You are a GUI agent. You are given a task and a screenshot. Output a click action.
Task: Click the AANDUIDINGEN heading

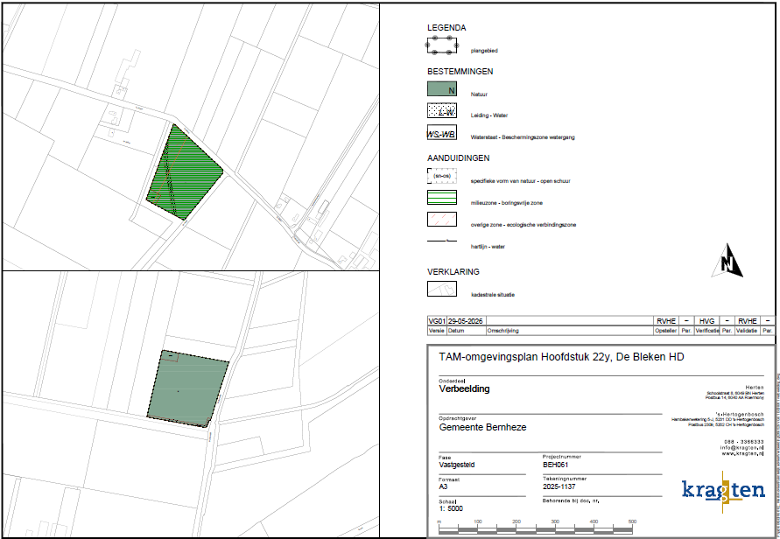(458, 158)
